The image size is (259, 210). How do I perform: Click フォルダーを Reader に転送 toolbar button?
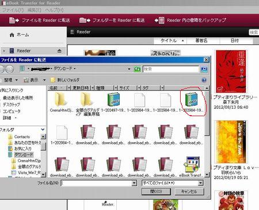(x=112, y=20)
